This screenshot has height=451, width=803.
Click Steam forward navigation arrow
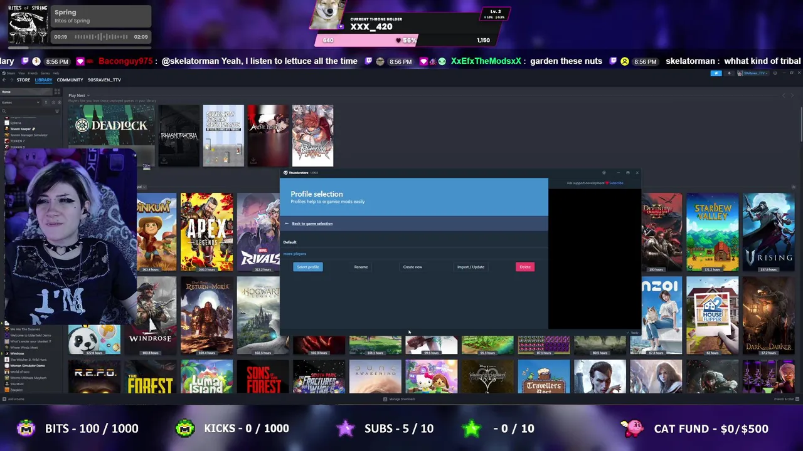[x=12, y=80]
